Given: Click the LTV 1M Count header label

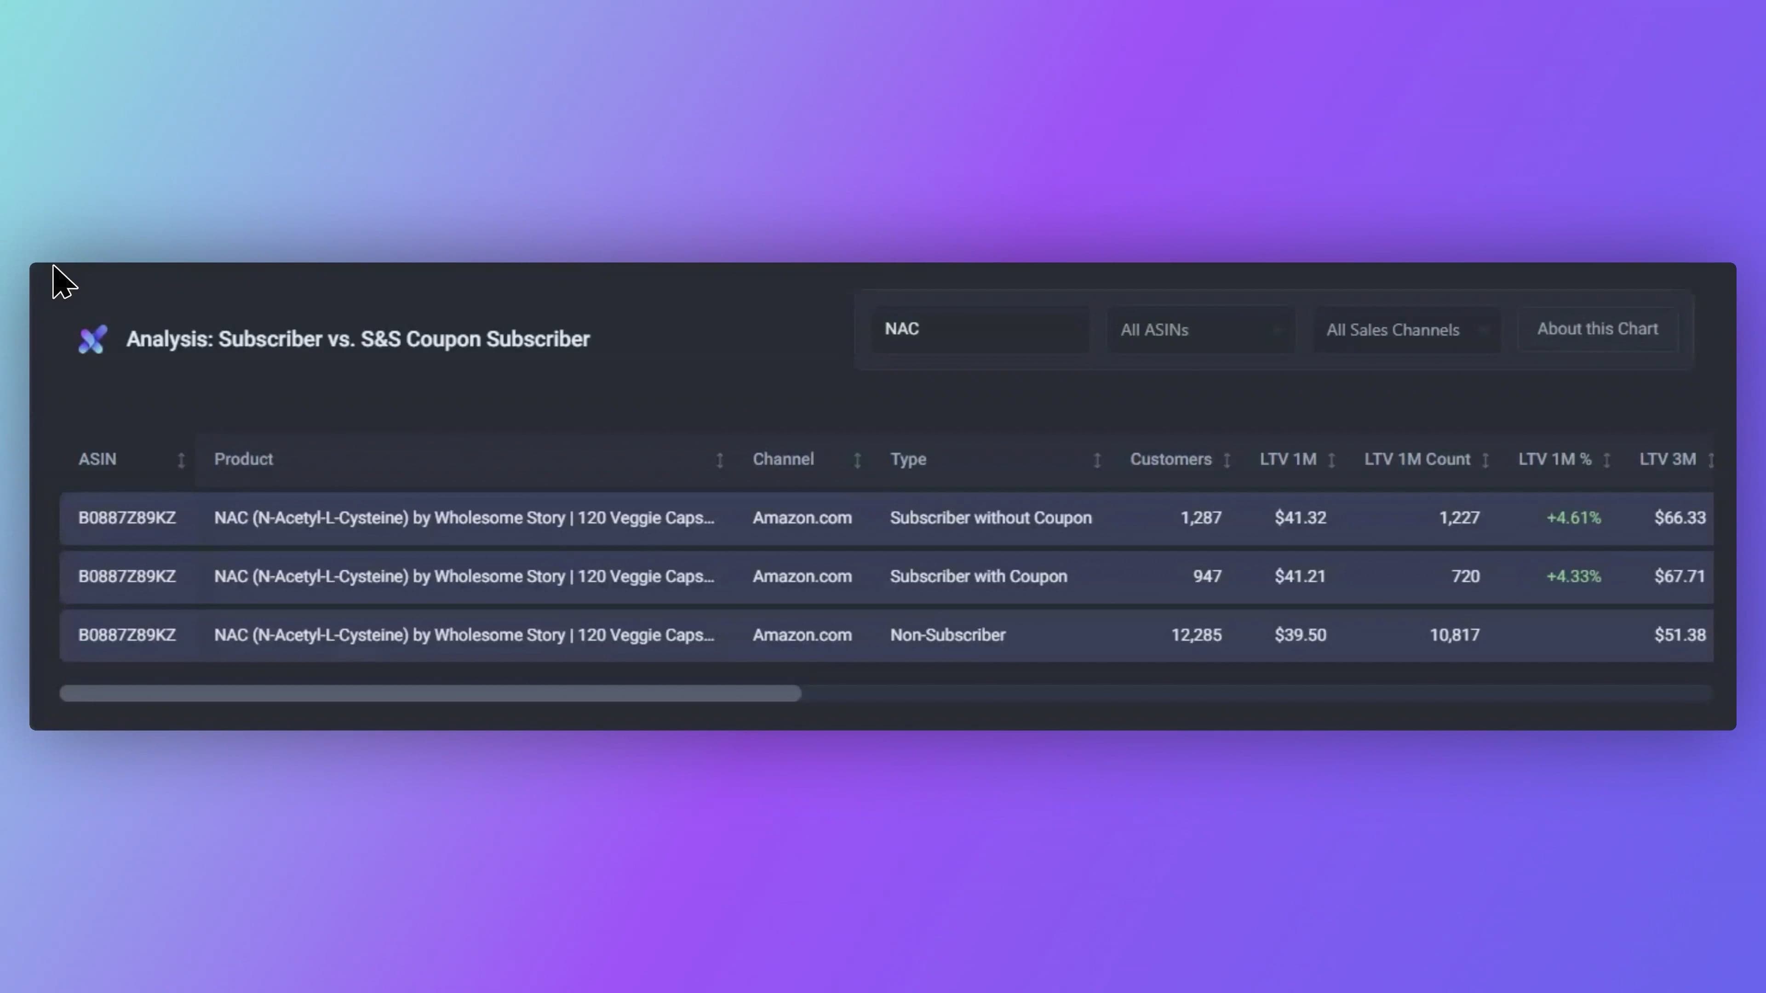Looking at the screenshot, I should click(x=1417, y=459).
